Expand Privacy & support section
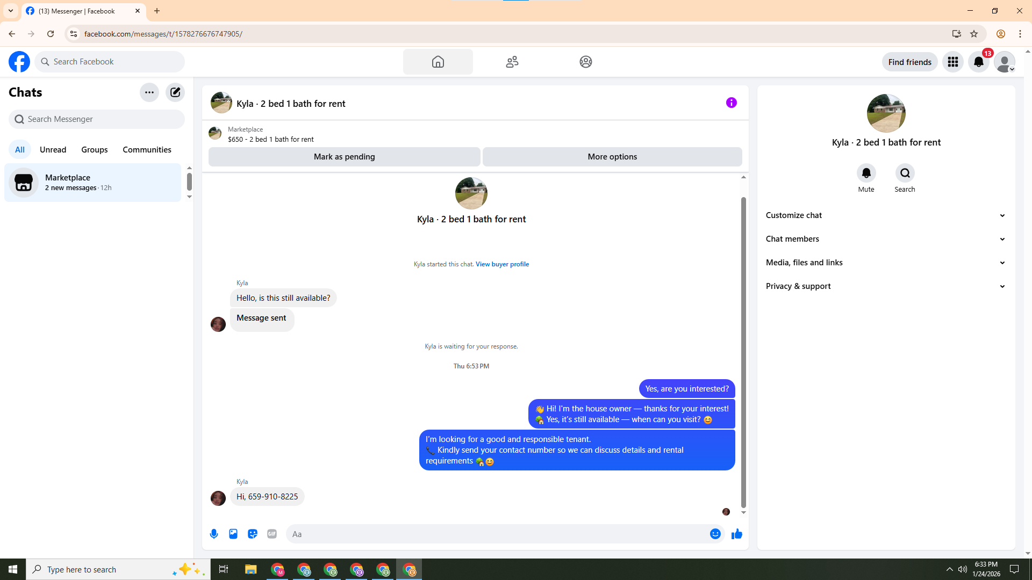This screenshot has width=1032, height=580. tap(886, 286)
